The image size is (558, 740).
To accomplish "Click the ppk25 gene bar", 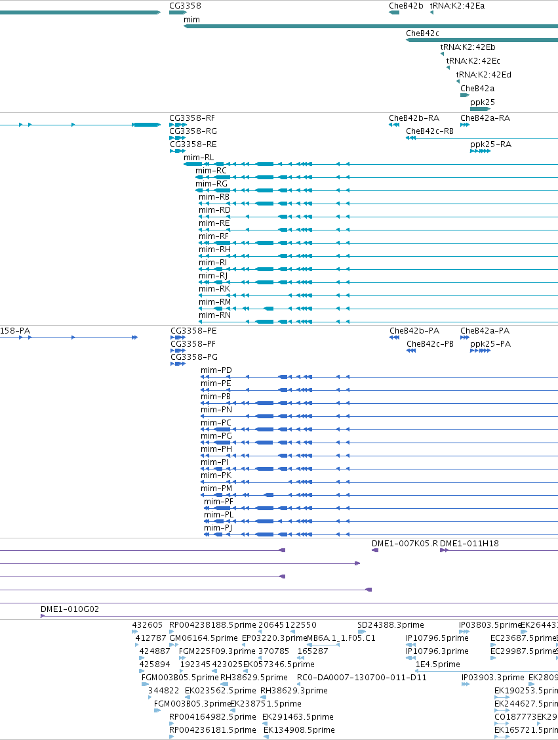I will tap(480, 109).
